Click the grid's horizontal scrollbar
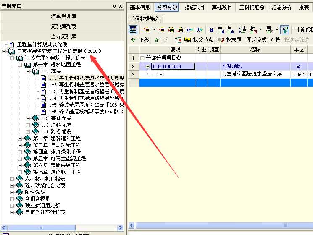 (218, 226)
